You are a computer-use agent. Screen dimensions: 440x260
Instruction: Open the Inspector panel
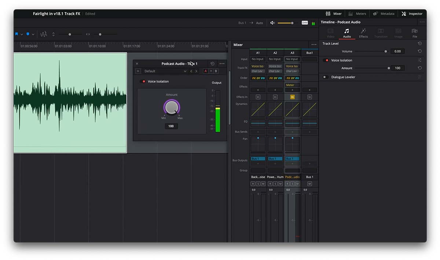pos(412,14)
